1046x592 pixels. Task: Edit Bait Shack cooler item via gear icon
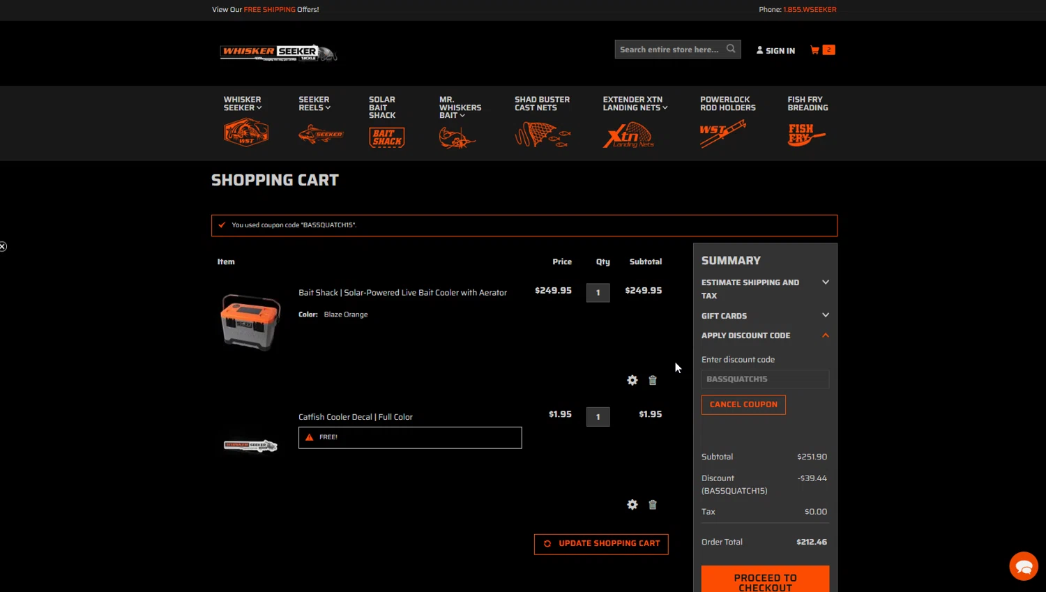click(632, 380)
